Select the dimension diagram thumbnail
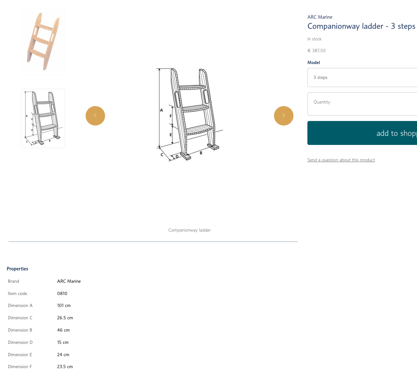This screenshot has height=373, width=417. (43, 118)
